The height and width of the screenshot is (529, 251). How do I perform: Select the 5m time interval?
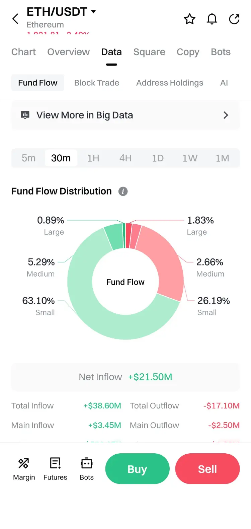pos(28,158)
